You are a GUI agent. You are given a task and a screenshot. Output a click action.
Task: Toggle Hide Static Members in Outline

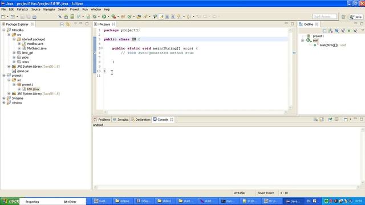[343, 31]
